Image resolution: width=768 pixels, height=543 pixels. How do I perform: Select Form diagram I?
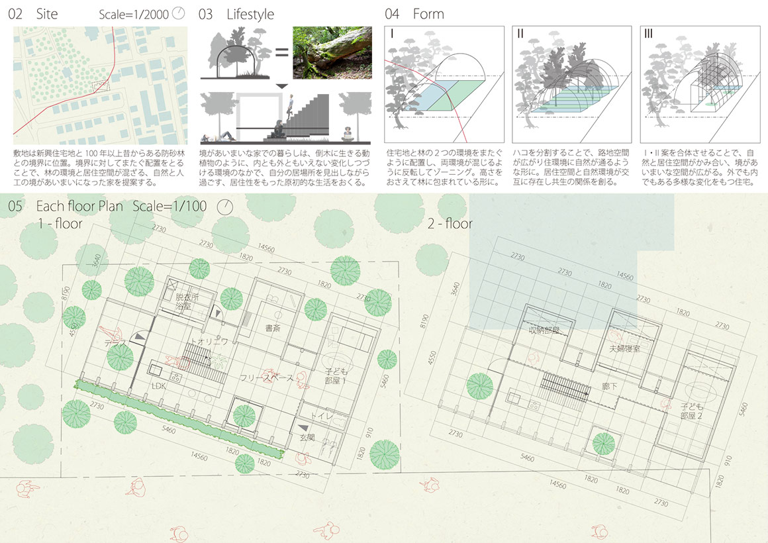click(444, 84)
